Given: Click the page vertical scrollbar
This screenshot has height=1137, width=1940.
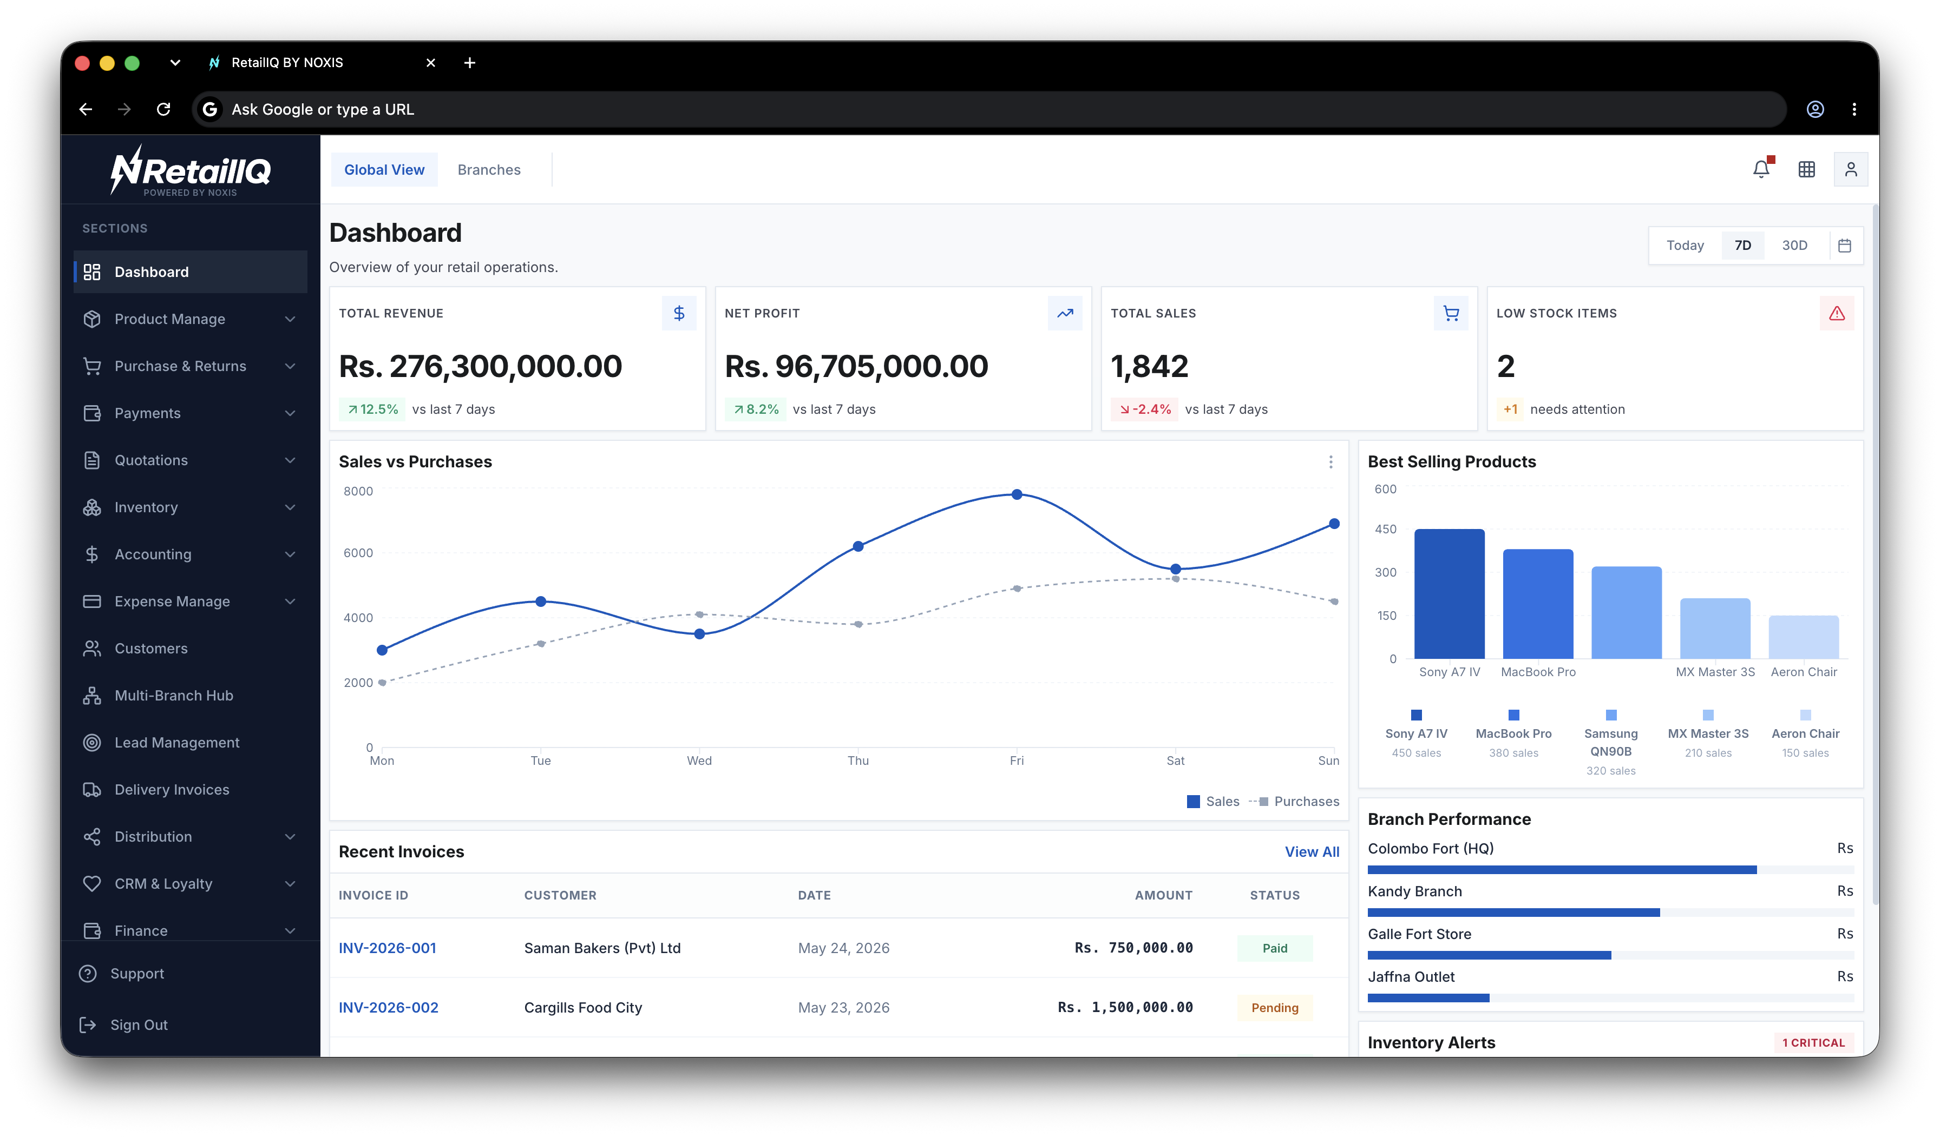Looking at the screenshot, I should [1876, 554].
